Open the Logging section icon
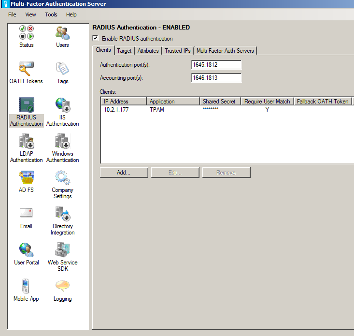354x336 pixels. (x=62, y=286)
